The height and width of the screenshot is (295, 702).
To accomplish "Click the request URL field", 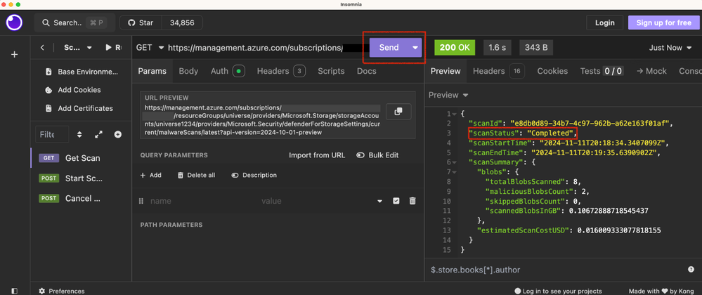I will click(x=266, y=48).
